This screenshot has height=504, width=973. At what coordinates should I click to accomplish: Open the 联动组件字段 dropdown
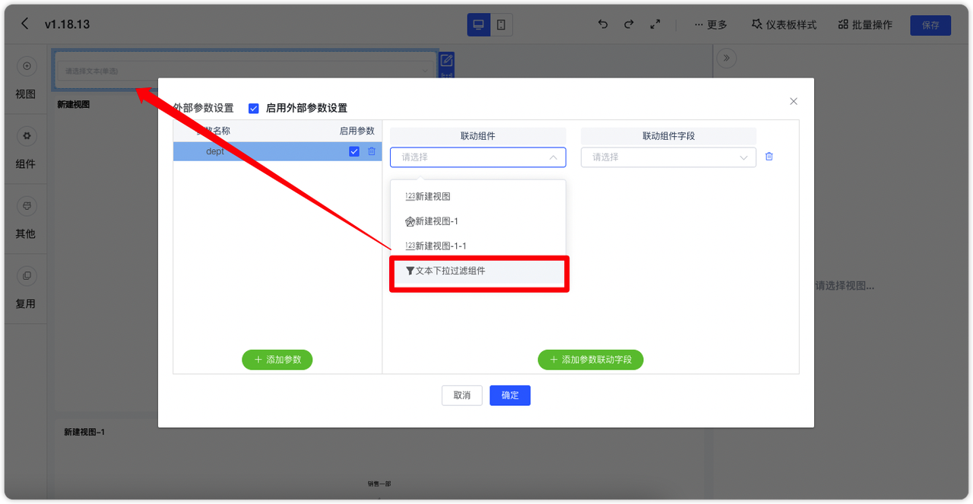pos(668,157)
